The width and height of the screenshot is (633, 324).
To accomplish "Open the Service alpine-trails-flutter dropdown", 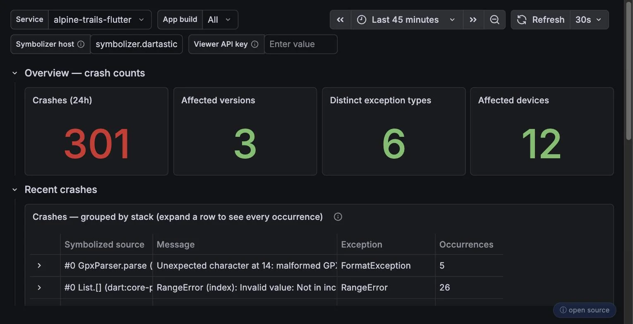I will point(99,20).
